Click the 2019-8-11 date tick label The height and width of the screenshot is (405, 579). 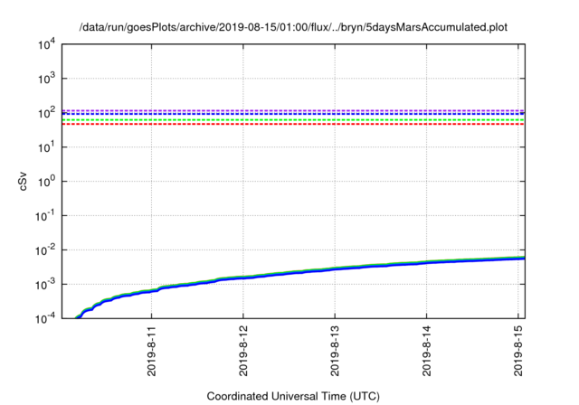[152, 351]
